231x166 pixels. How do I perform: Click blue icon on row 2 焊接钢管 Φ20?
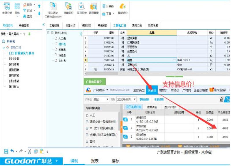(125, 128)
